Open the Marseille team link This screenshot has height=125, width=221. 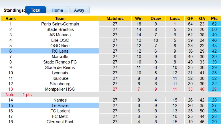pyautogui.click(x=60, y=57)
